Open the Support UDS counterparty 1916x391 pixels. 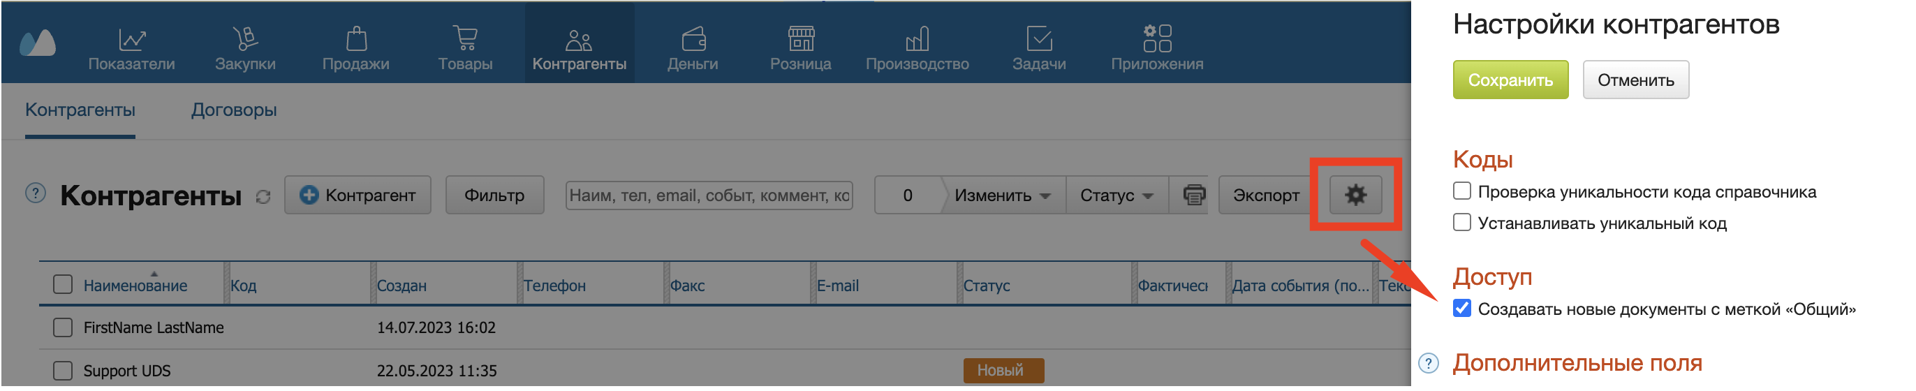pos(127,371)
